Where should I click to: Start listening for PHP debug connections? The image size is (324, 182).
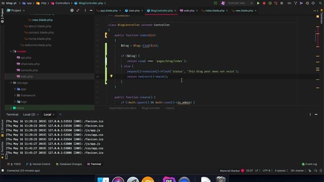tap(276, 3)
